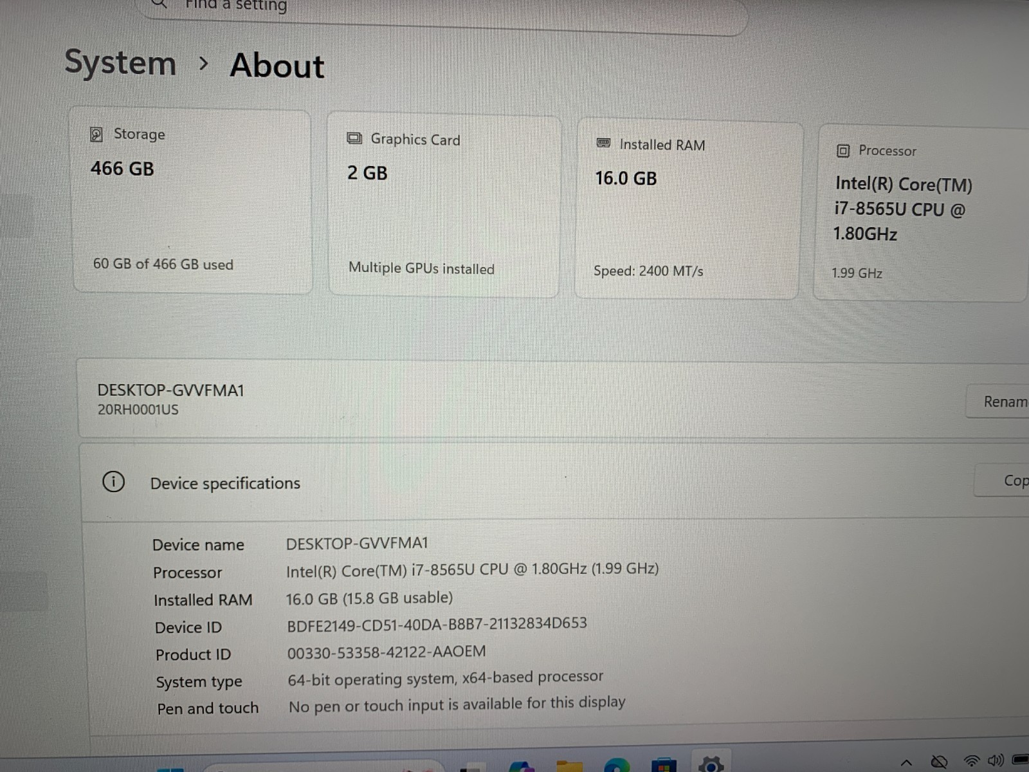Select the Device ID value BDFE2149-CD51-40DA-B8B7-21132834D653

[437, 623]
